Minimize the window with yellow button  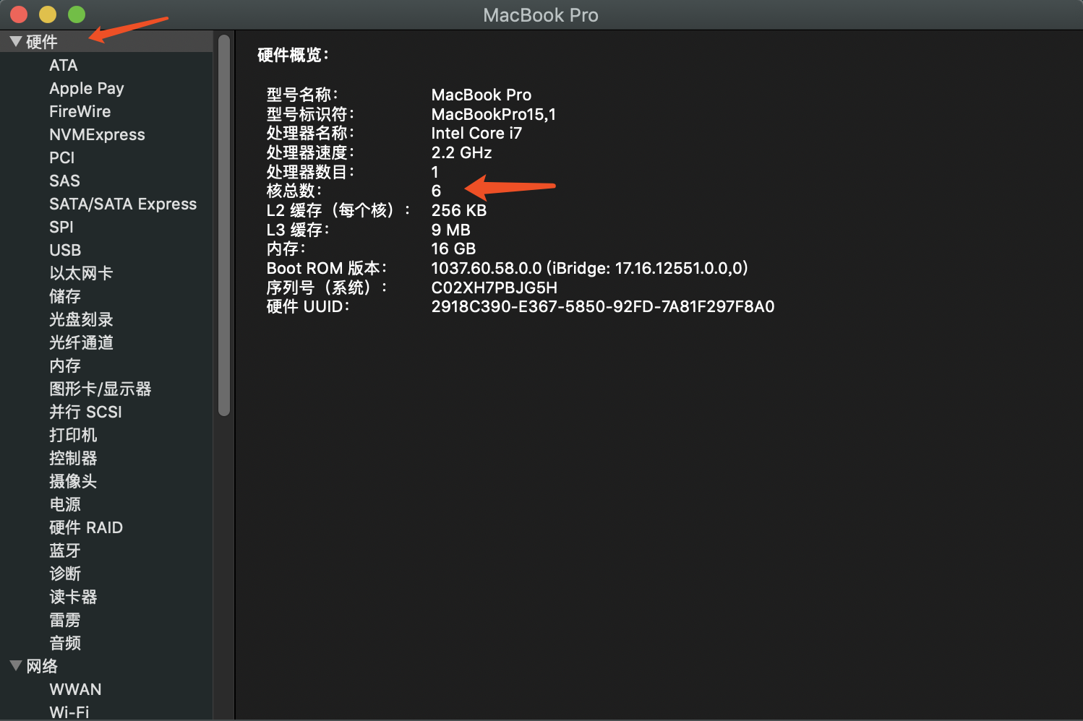coord(48,14)
